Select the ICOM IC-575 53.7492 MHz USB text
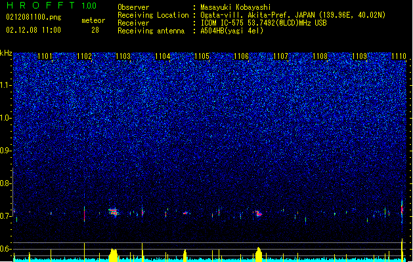Viewport: 413px width, 262px height. tap(263, 23)
